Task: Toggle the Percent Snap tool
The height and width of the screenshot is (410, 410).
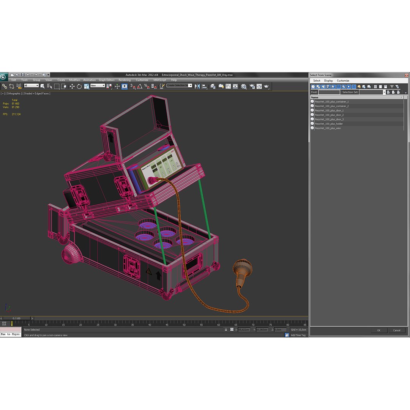Action: (147, 86)
